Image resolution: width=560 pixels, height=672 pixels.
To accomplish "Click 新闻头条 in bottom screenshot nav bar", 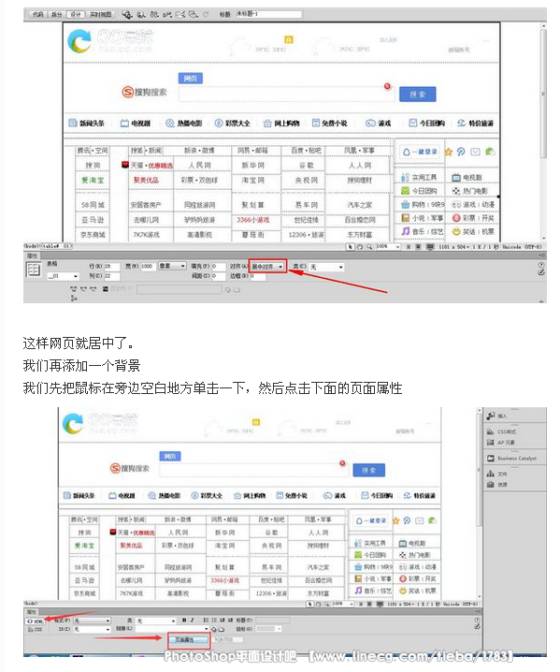I will click(x=79, y=496).
